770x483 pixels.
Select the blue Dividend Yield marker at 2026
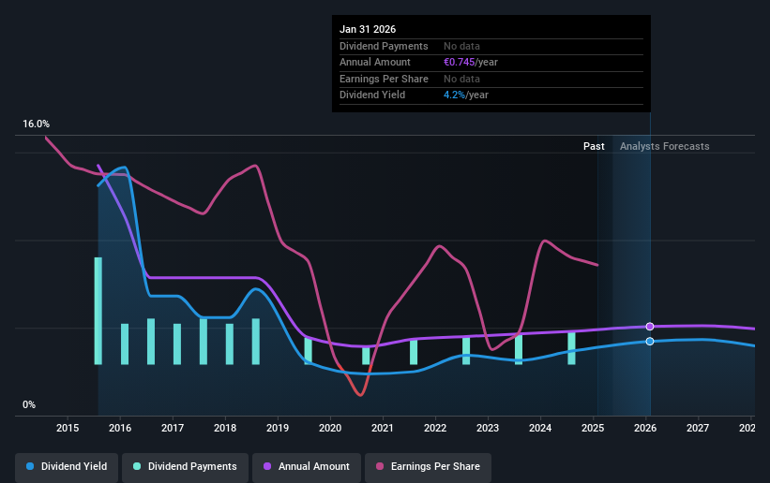(x=650, y=342)
